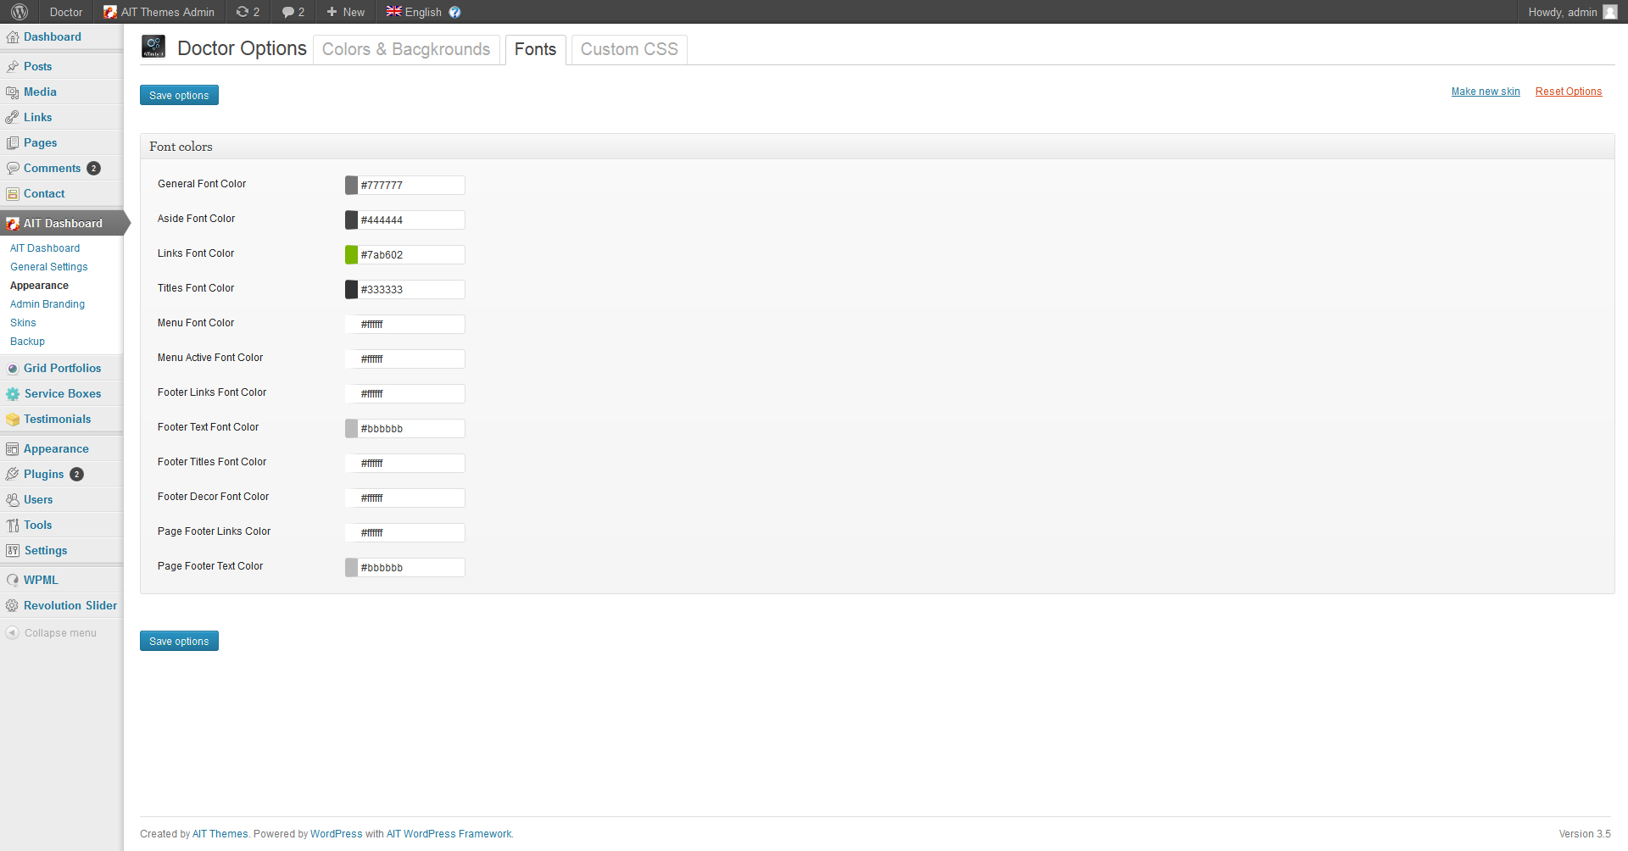Open the New content dropdown
The image size is (1628, 851).
click(346, 12)
